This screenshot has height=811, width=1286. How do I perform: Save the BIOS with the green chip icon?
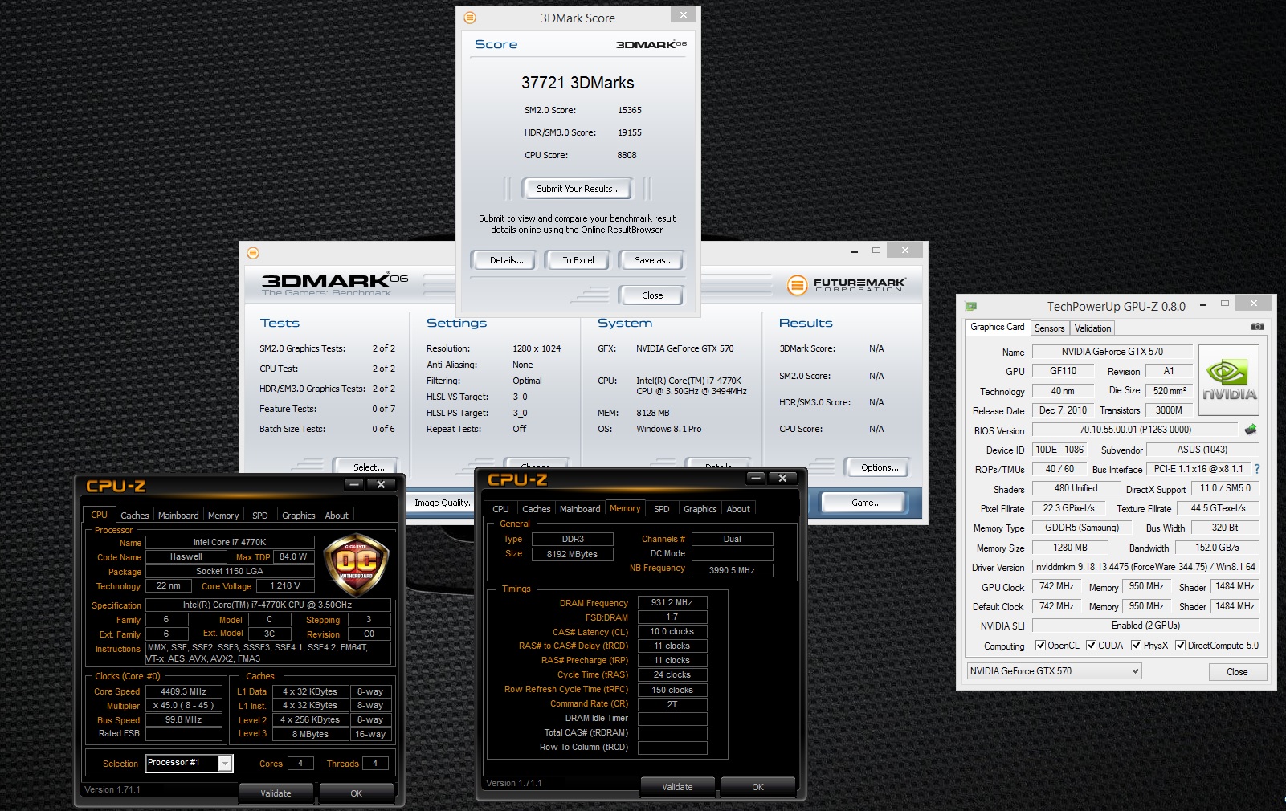click(1251, 430)
